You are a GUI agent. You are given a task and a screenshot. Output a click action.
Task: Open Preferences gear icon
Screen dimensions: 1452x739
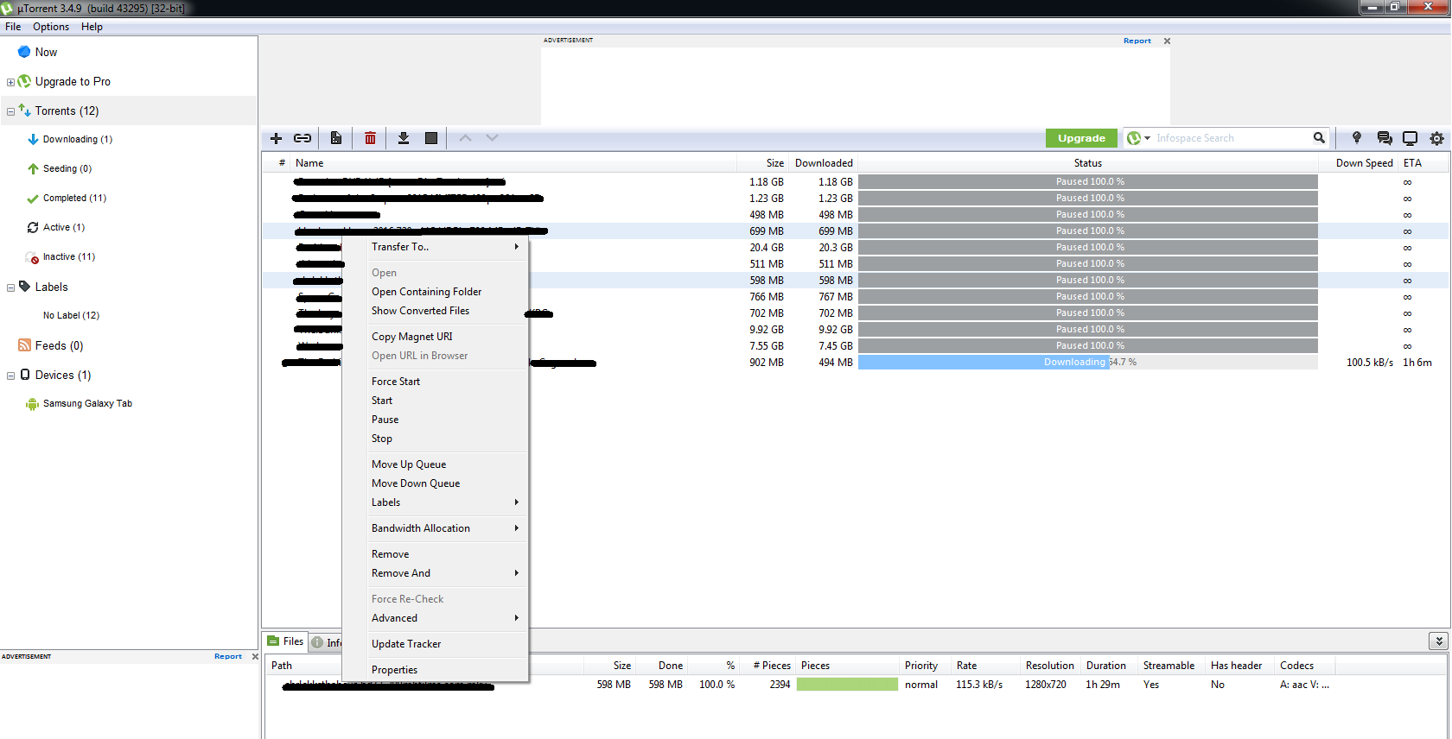(1436, 138)
